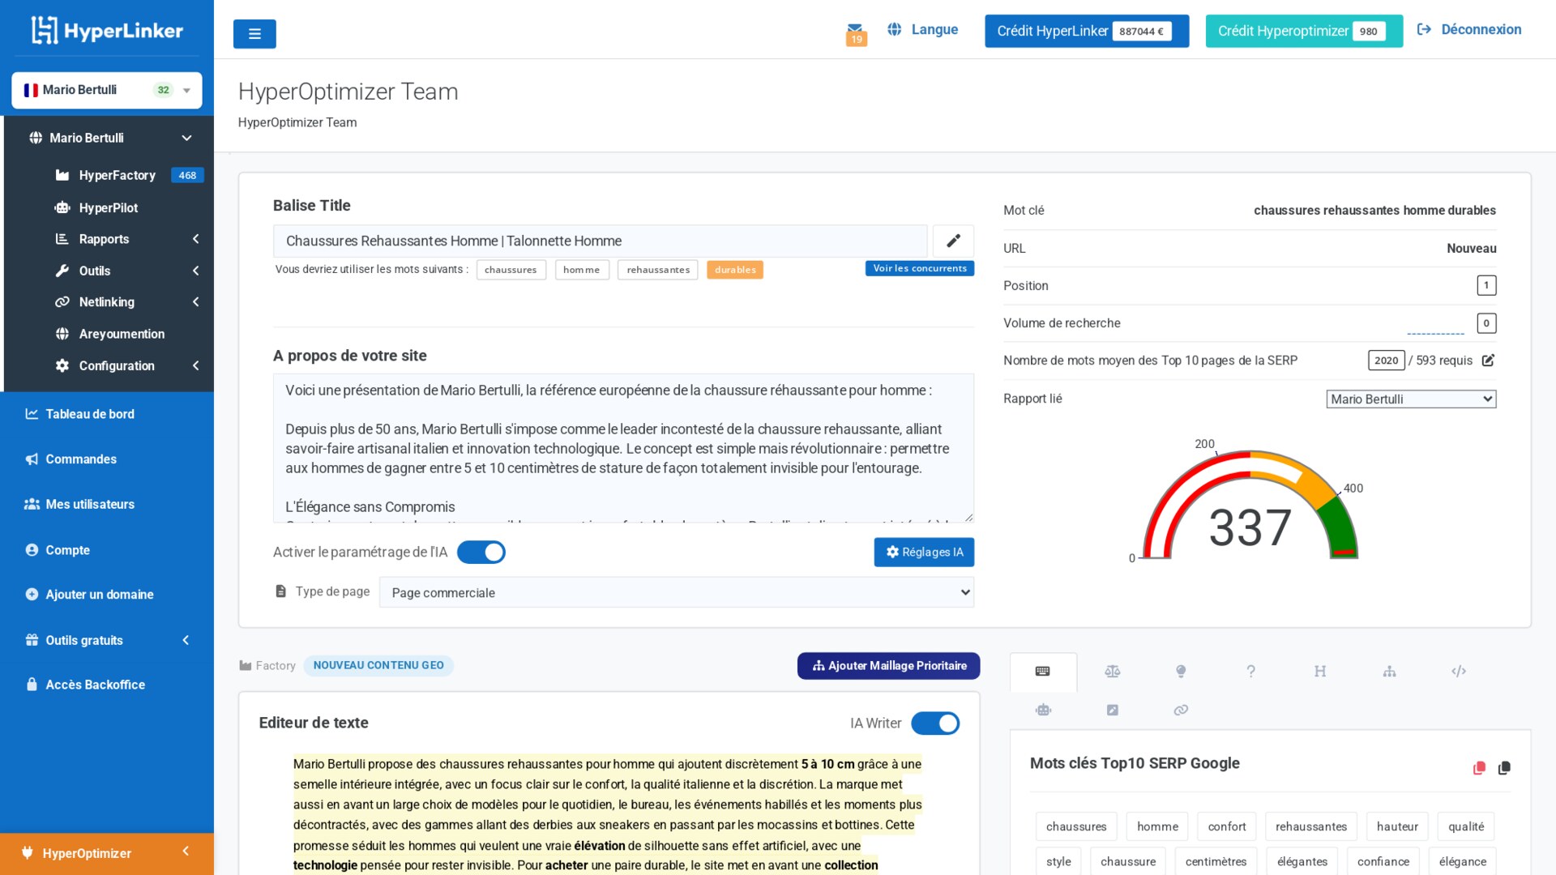Click the Voir les concurrents button

pos(919,268)
